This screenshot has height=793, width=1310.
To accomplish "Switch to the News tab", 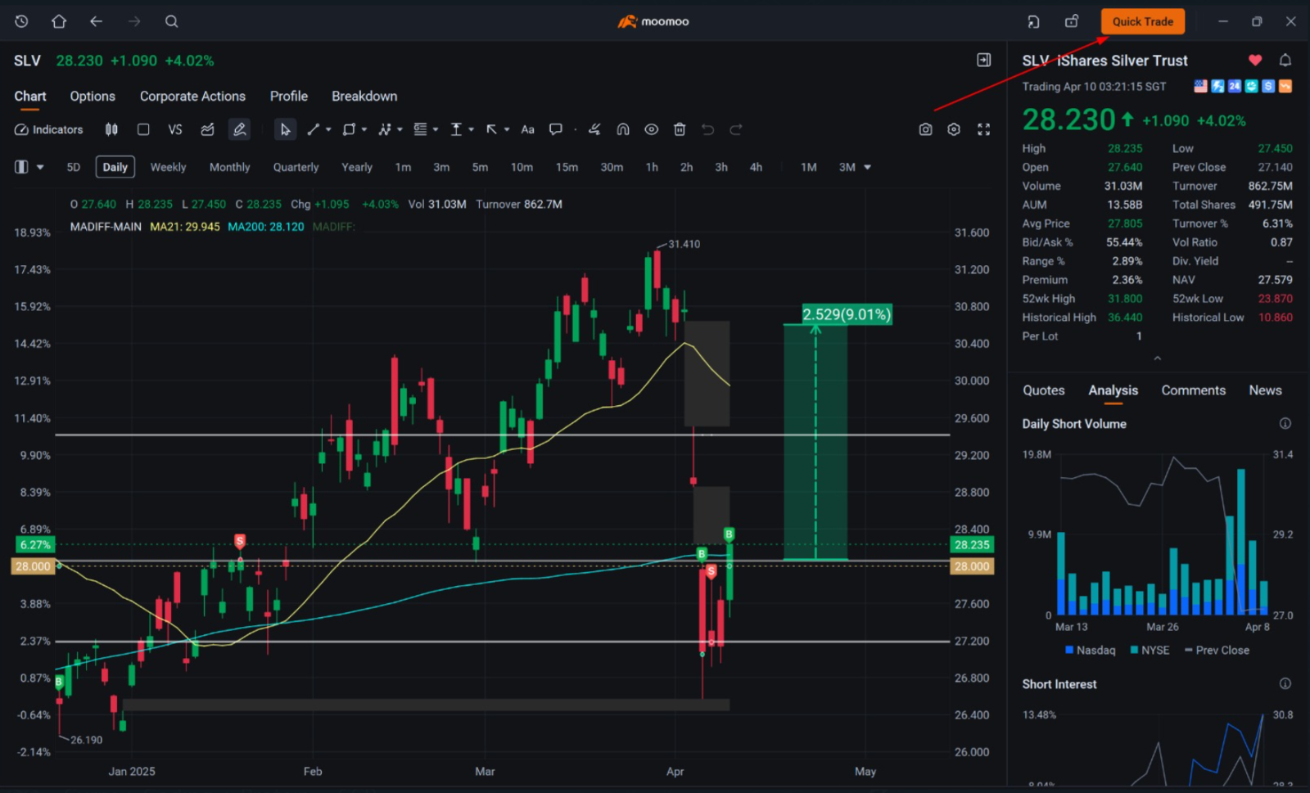I will click(x=1265, y=390).
